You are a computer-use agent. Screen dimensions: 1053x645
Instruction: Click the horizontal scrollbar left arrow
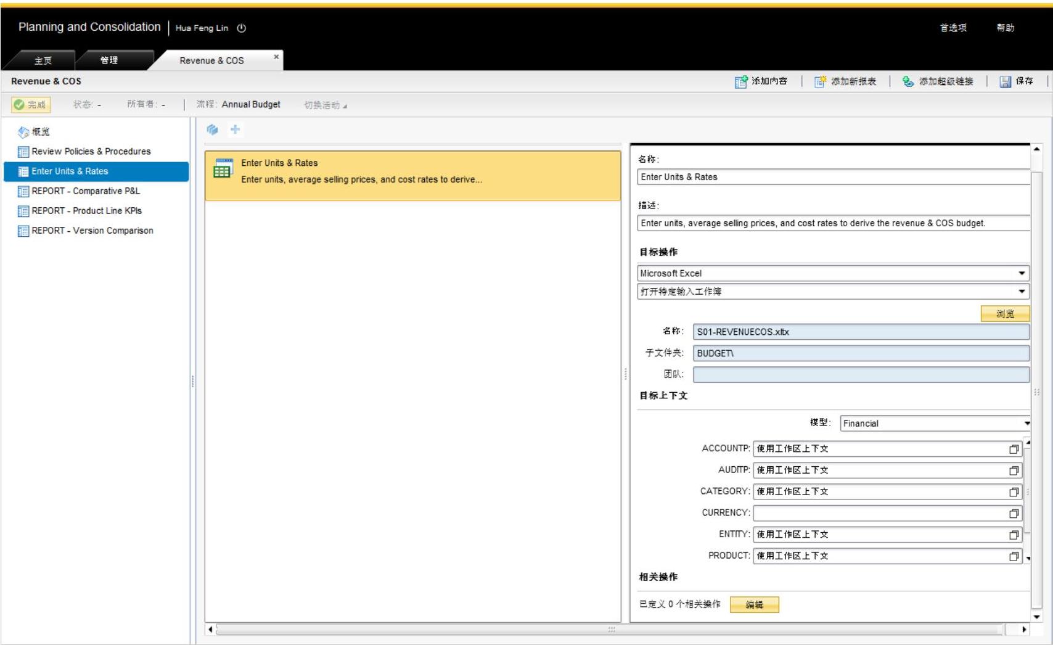pyautogui.click(x=211, y=630)
